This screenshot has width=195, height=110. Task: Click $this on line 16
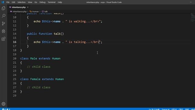[46, 42]
